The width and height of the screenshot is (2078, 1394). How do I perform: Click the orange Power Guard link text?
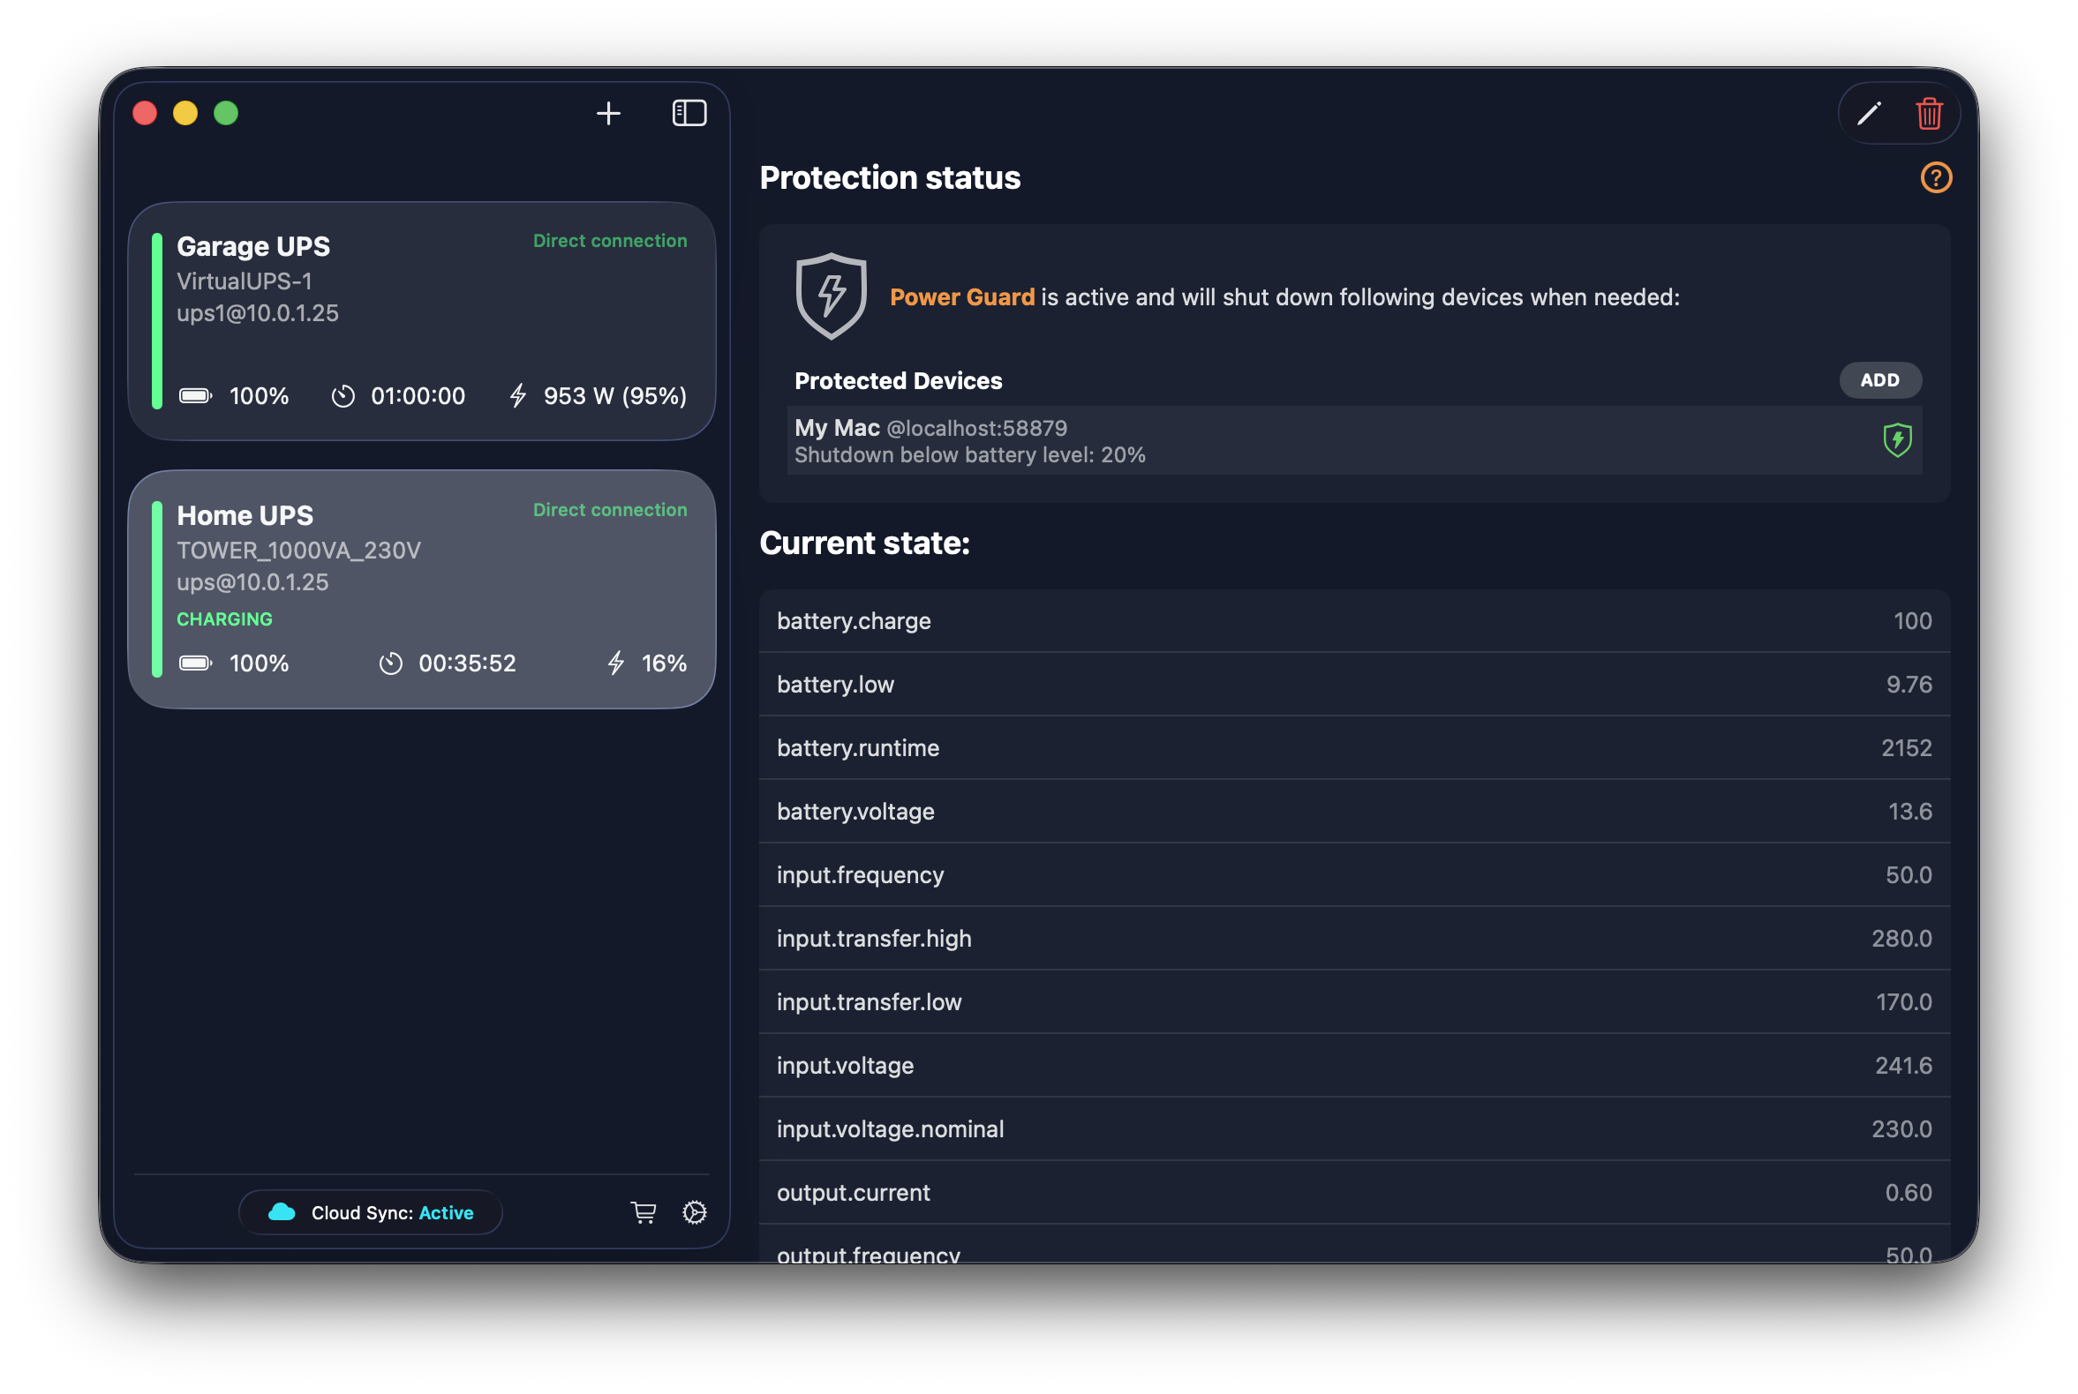[962, 297]
